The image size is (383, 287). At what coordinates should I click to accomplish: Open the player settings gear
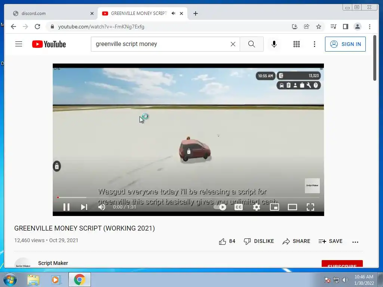pos(257,207)
